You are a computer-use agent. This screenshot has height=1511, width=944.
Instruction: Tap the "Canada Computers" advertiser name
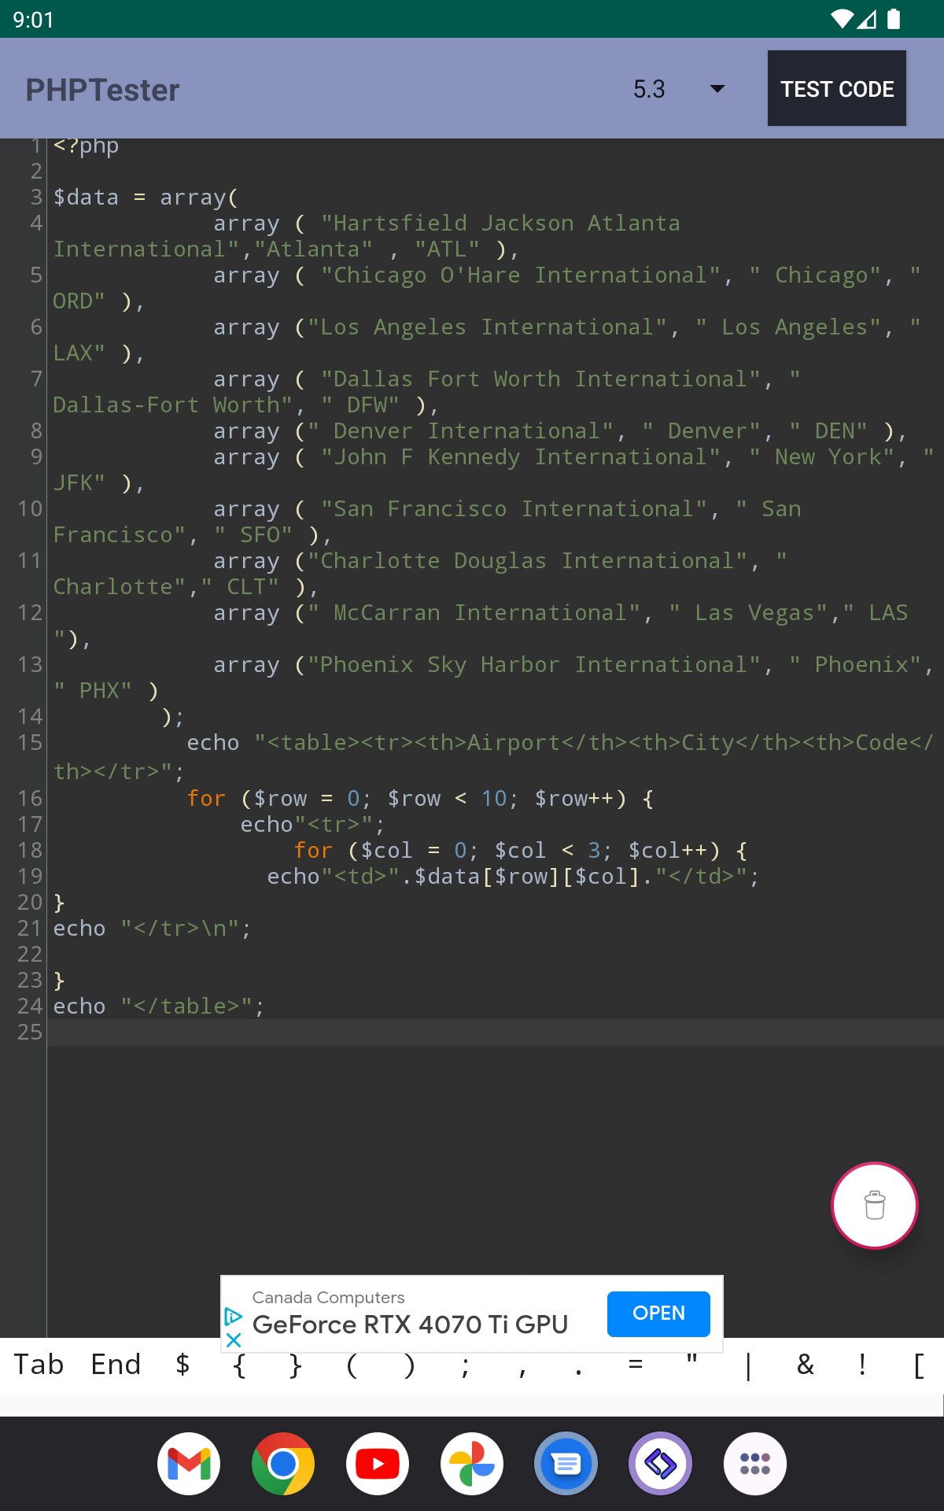click(x=328, y=1297)
